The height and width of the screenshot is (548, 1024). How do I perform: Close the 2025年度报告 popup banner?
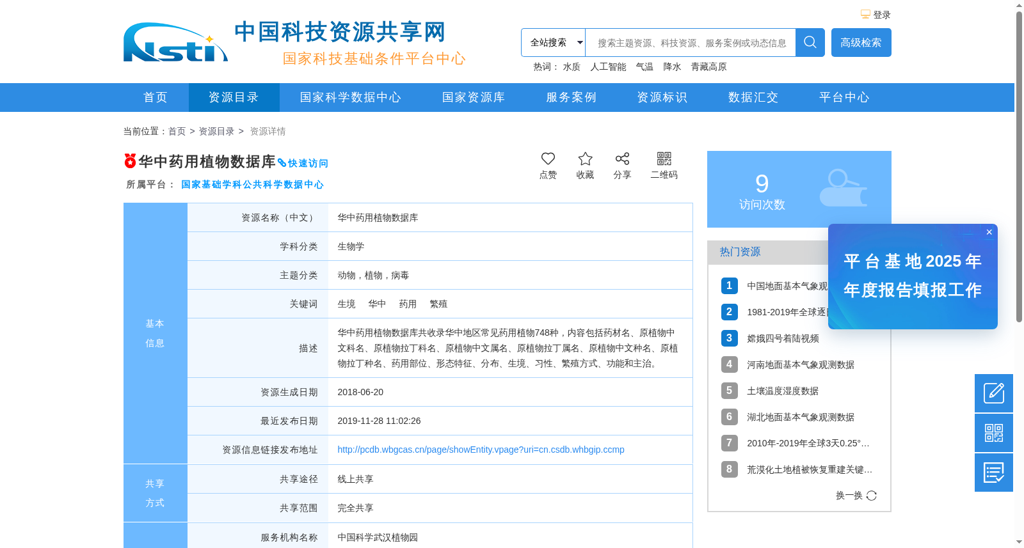tap(989, 232)
